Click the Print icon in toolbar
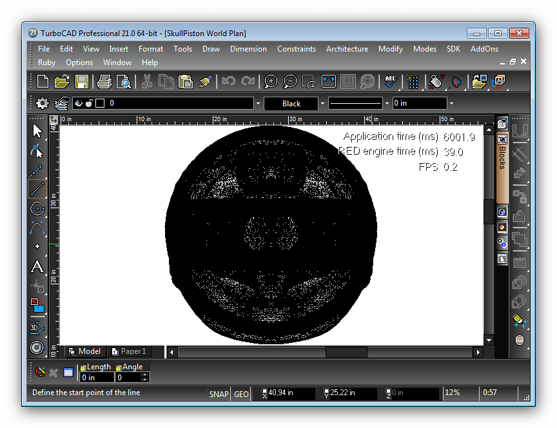 coord(104,81)
